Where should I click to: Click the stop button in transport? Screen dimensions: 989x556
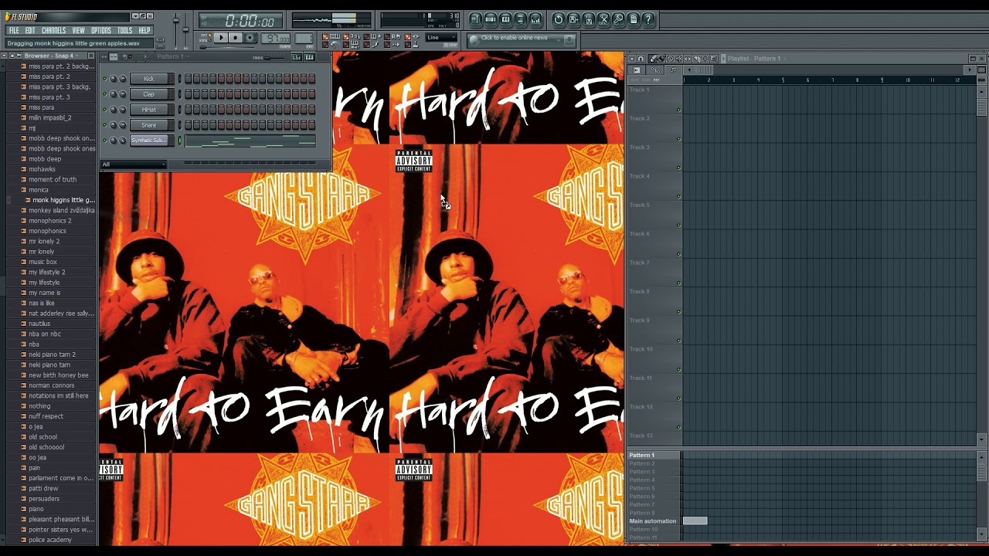(x=236, y=38)
